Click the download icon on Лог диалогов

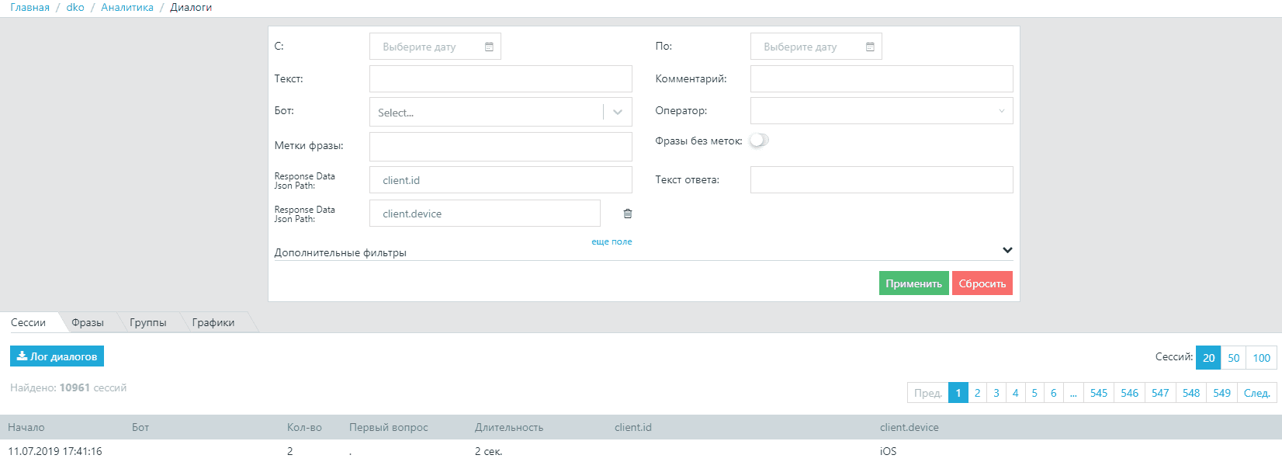(22, 356)
